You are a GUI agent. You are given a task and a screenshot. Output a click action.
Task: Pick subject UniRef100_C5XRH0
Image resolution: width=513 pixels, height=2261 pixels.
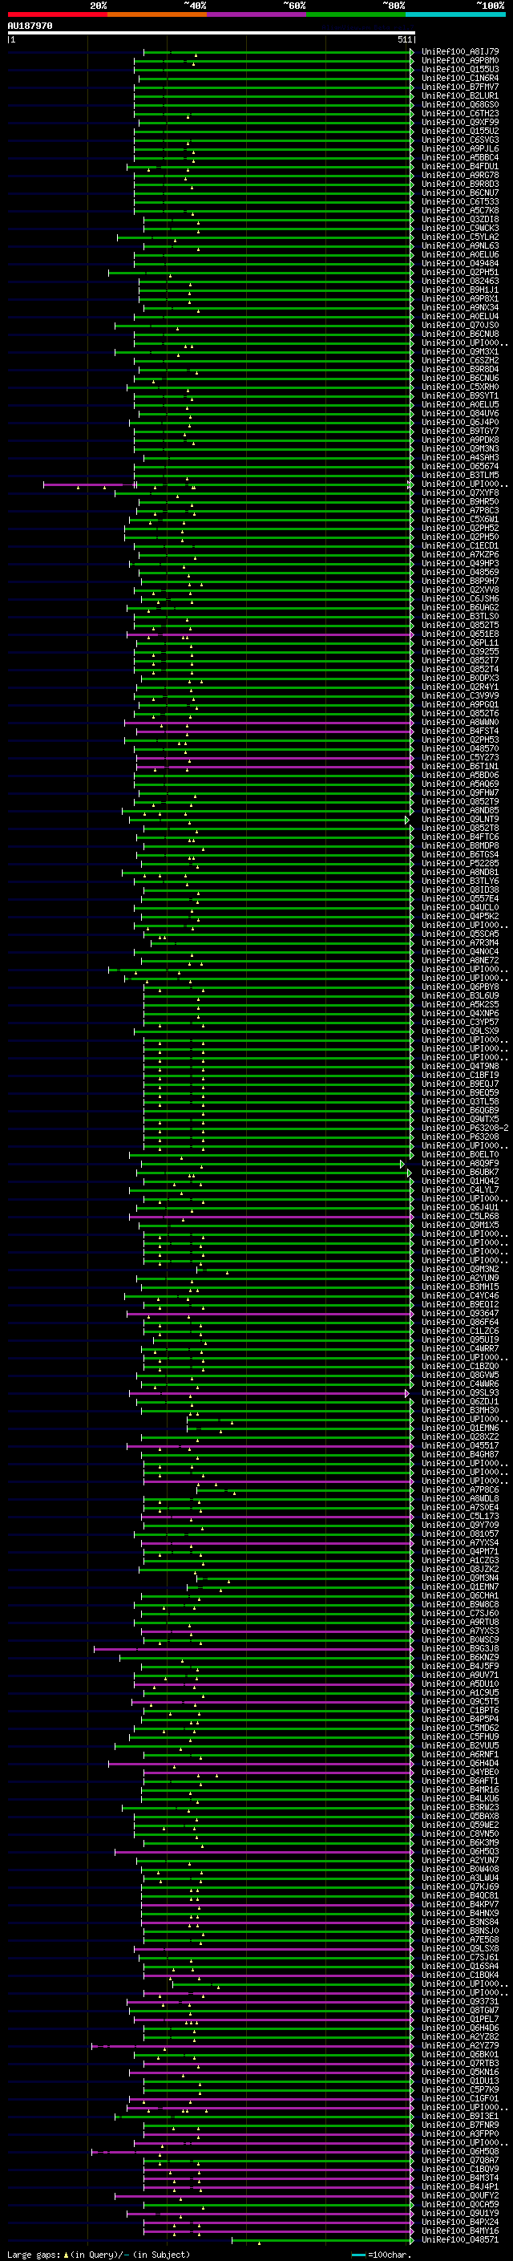click(x=460, y=387)
